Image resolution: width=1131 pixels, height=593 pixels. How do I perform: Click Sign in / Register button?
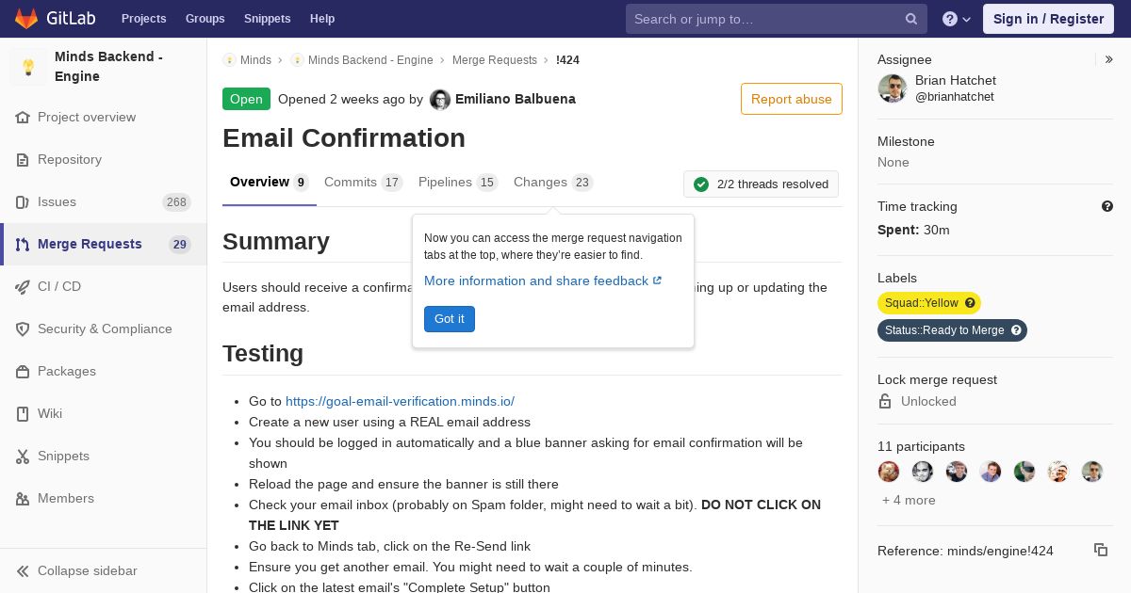point(1048,19)
